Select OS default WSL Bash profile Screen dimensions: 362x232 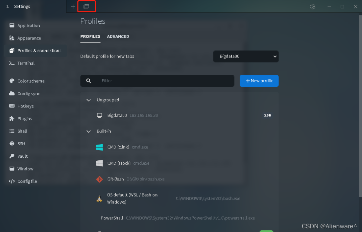pyautogui.click(x=179, y=198)
